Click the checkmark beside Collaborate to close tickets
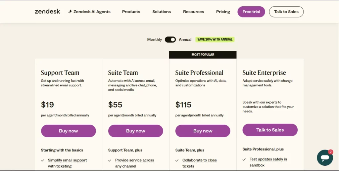 (x=177, y=160)
